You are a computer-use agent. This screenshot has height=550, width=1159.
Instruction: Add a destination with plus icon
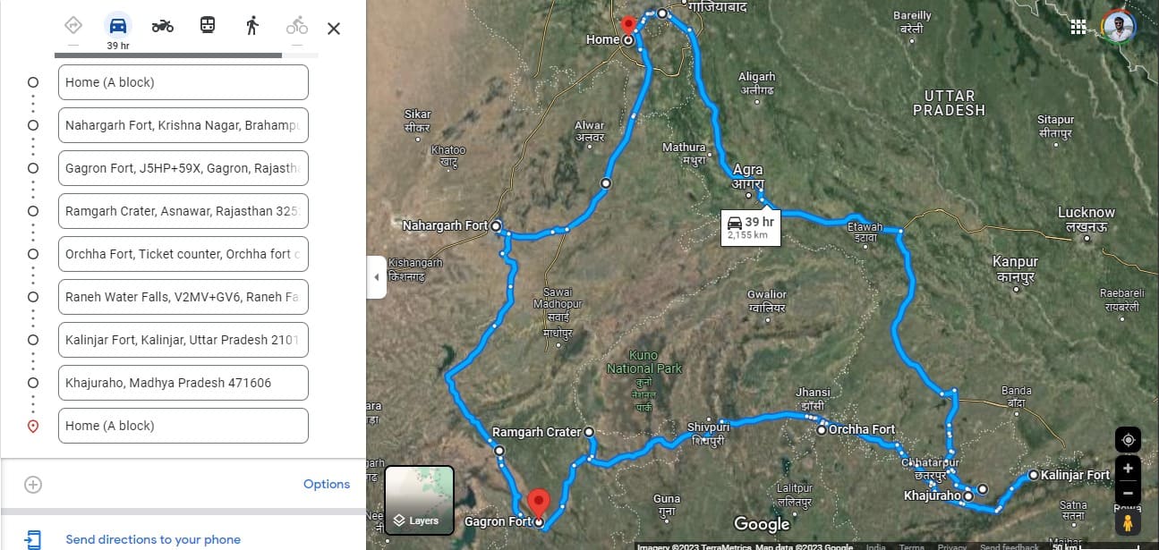point(33,485)
